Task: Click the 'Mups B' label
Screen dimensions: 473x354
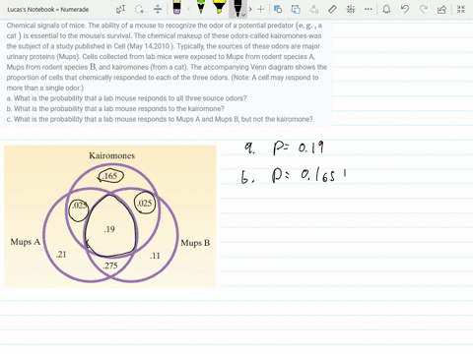Action: click(x=195, y=243)
